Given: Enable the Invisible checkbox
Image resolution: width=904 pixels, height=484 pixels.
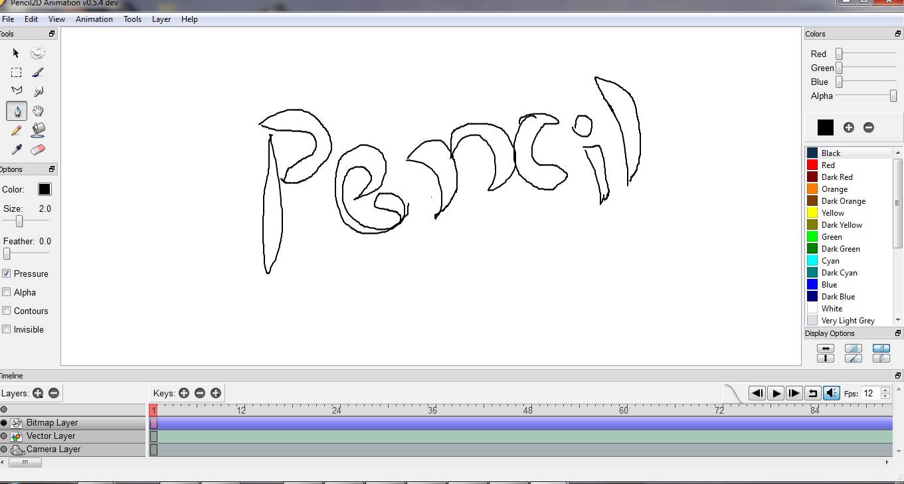Looking at the screenshot, I should click(7, 329).
